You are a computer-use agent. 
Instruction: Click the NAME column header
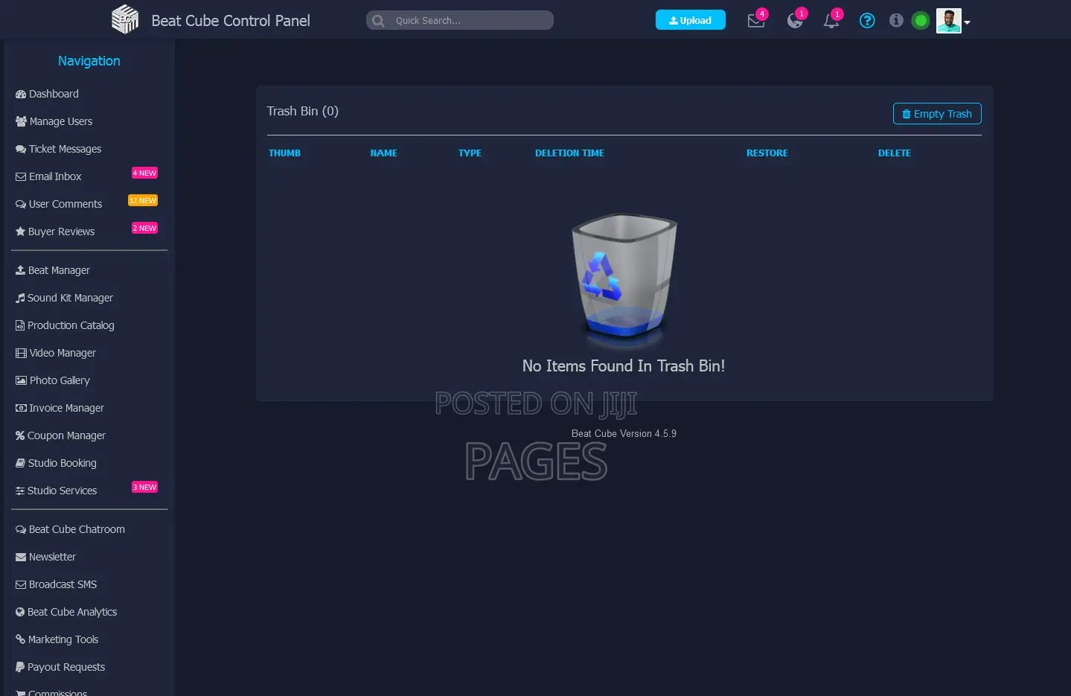(x=383, y=153)
